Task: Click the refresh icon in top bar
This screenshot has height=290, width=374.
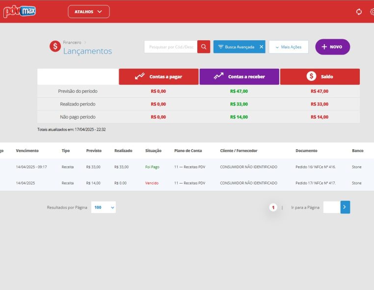Action: [359, 12]
